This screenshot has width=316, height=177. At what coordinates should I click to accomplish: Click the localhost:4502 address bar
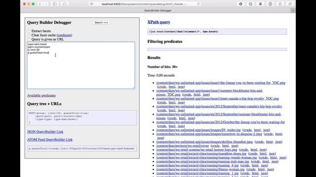145,4
